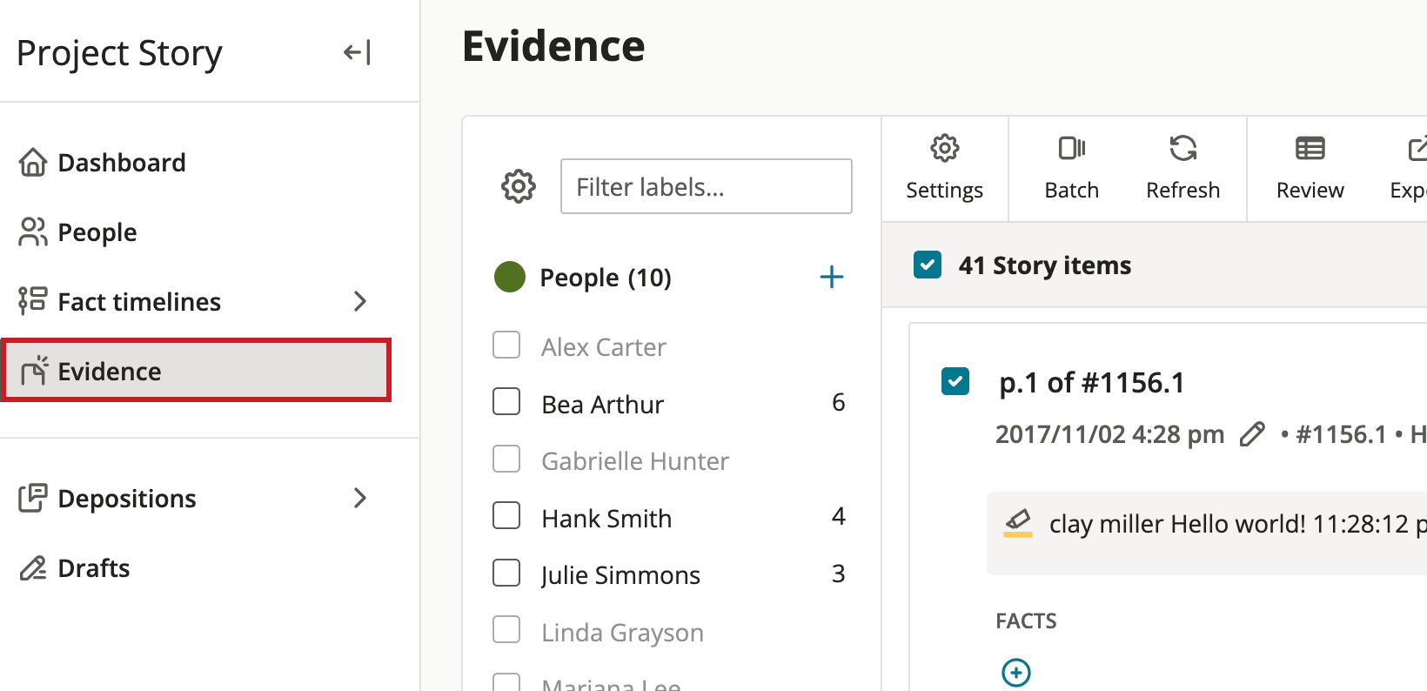Check the Bea Arthur label
The height and width of the screenshot is (691, 1427).
pyautogui.click(x=506, y=401)
